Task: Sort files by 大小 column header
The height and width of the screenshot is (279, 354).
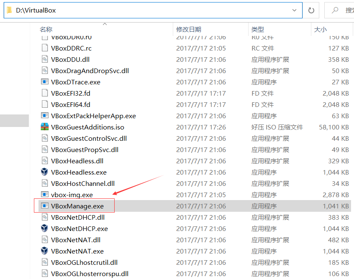Action: pos(321,29)
